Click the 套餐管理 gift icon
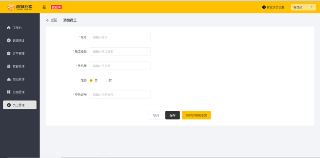320x158 pixels. 9,66
